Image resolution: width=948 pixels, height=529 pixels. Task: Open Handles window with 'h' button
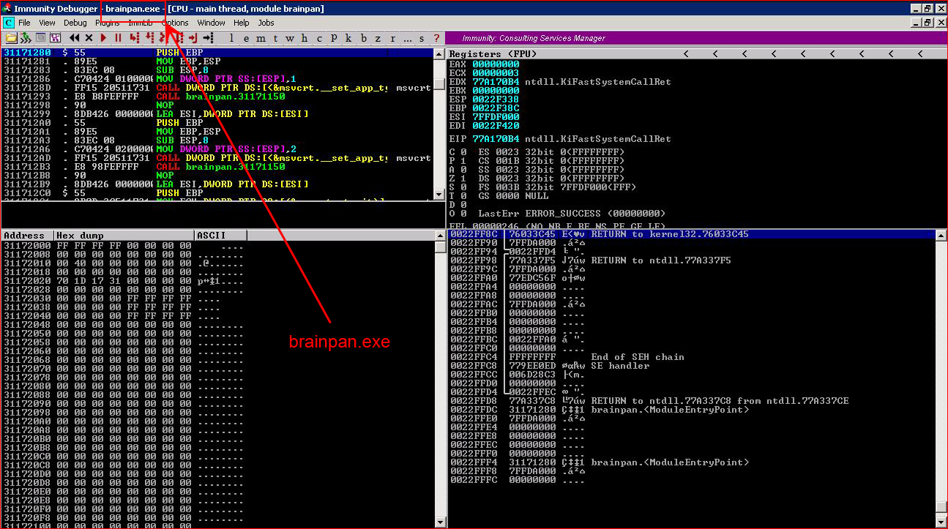tap(304, 37)
